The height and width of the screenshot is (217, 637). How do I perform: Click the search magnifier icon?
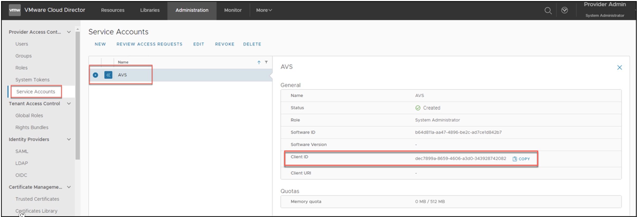point(548,11)
